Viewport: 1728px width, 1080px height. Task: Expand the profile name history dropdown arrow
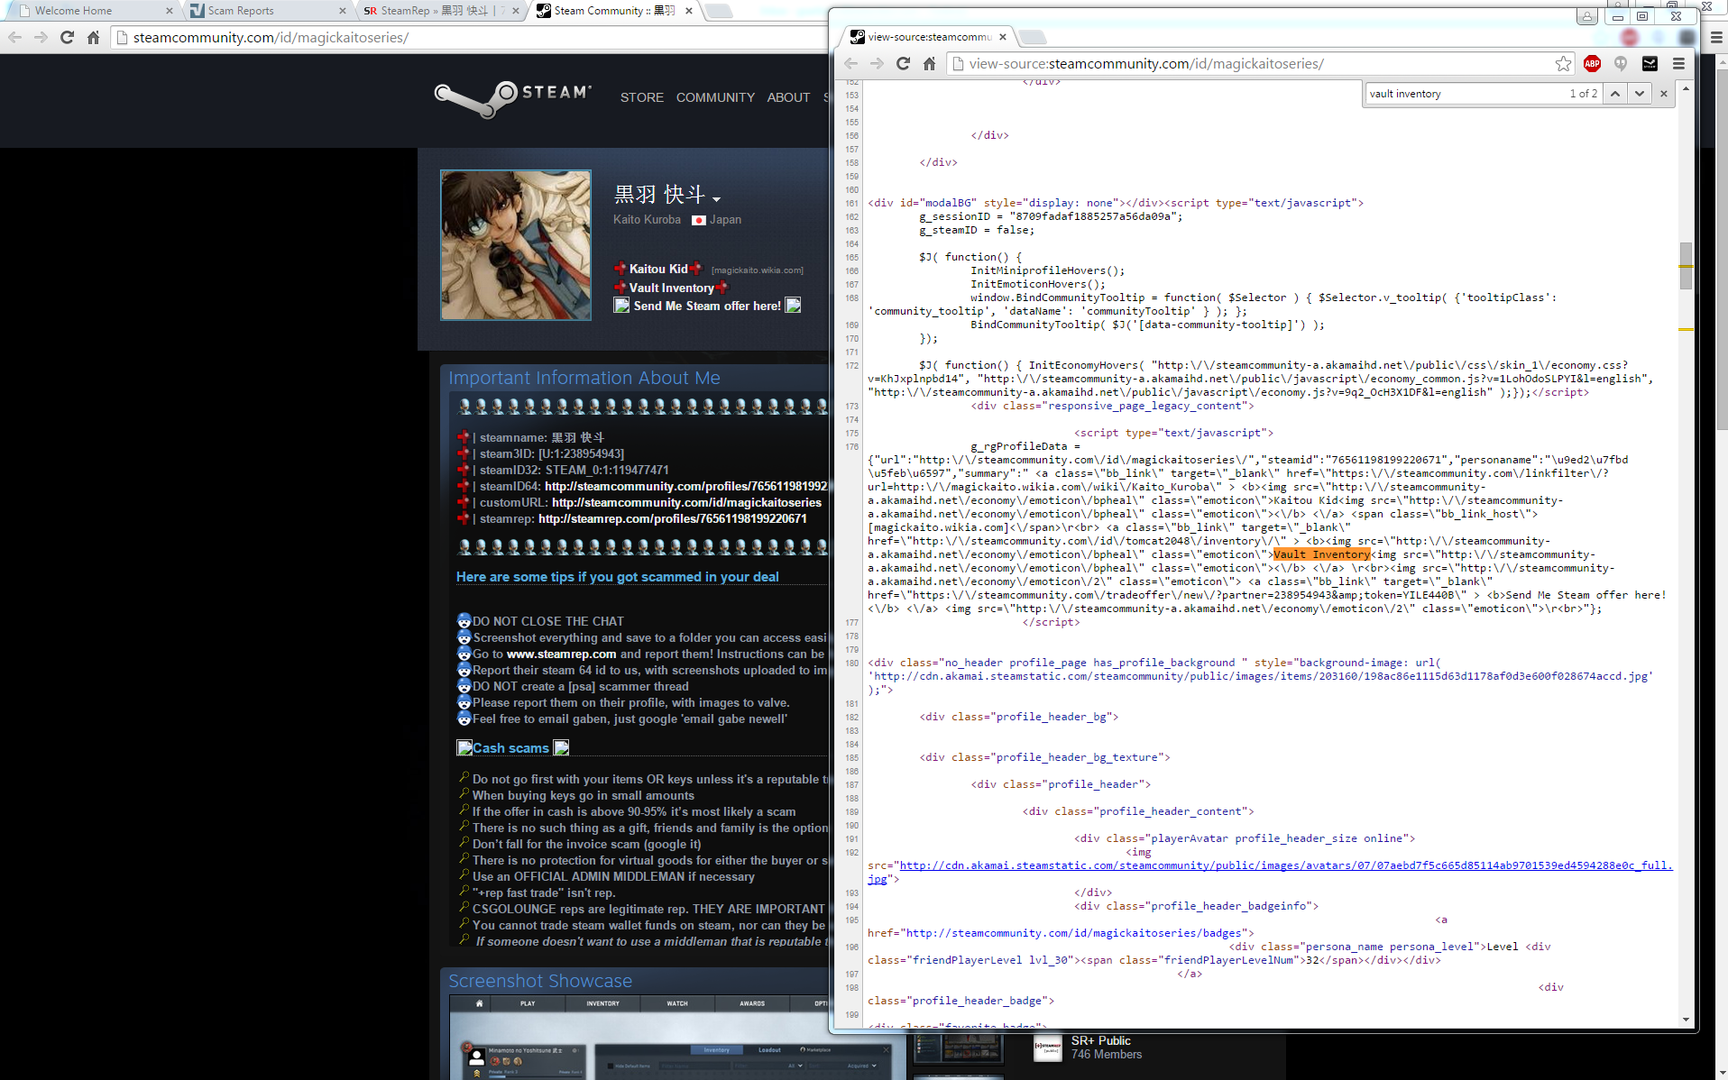coord(716,199)
